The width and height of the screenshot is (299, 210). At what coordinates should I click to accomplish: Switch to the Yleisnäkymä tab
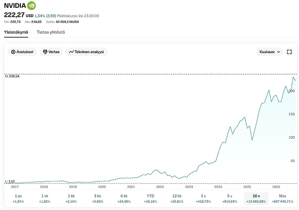pyautogui.click(x=16, y=32)
